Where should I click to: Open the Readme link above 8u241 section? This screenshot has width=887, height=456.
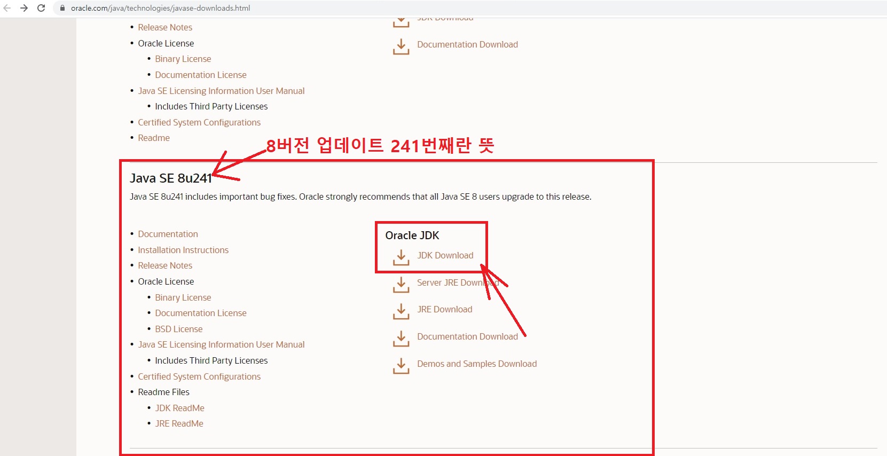pos(154,138)
